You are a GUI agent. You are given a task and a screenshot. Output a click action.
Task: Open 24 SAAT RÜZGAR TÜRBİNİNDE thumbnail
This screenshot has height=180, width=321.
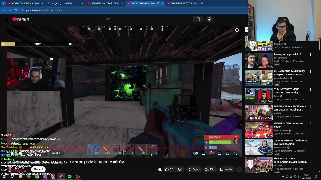(259, 147)
